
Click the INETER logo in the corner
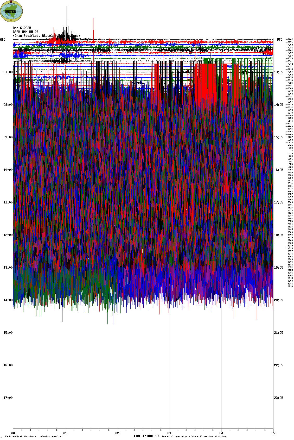click(11, 11)
